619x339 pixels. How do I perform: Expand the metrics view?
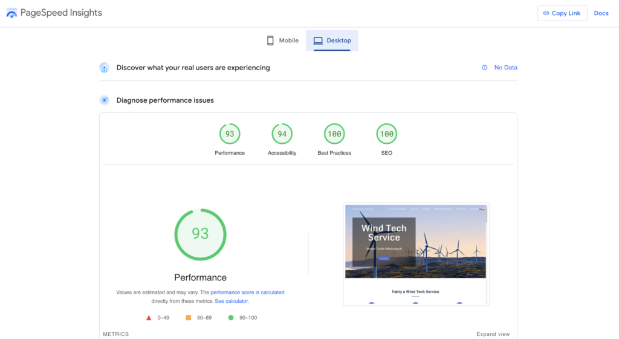point(493,334)
